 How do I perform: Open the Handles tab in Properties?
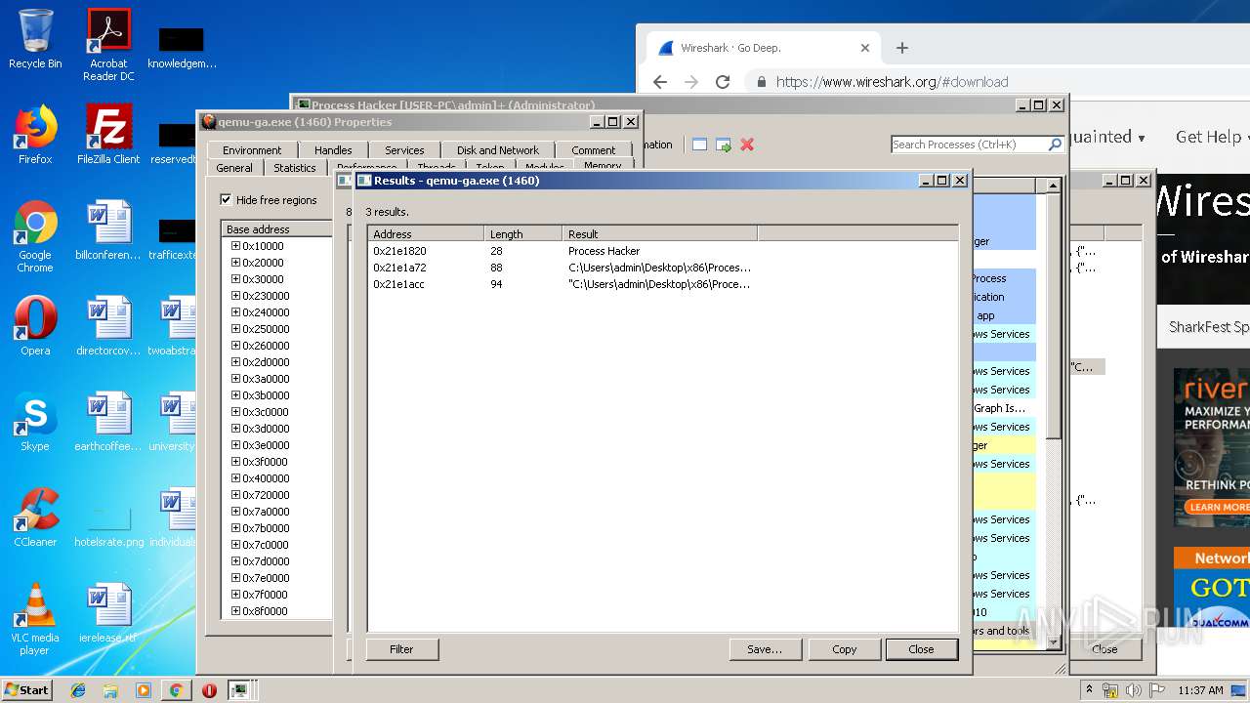(333, 150)
